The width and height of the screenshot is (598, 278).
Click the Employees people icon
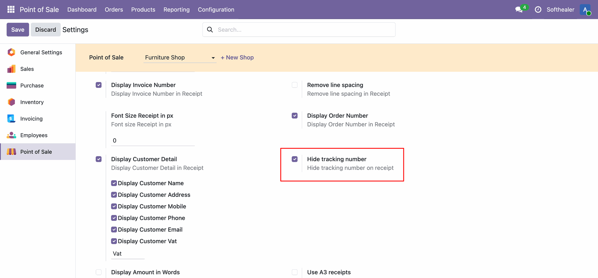12,135
